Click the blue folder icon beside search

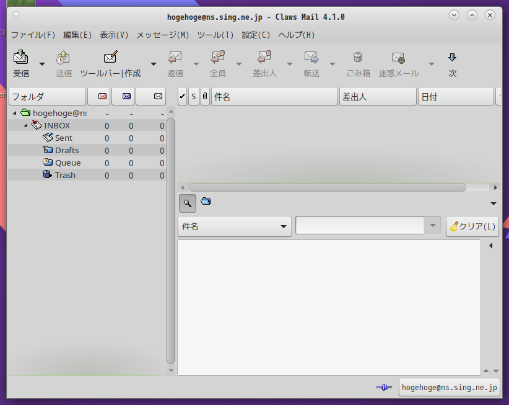pyautogui.click(x=206, y=201)
